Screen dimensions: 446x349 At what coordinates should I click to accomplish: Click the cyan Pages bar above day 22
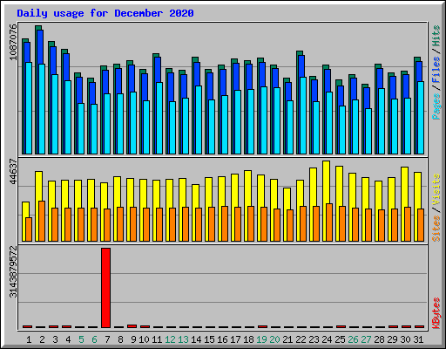(x=303, y=115)
